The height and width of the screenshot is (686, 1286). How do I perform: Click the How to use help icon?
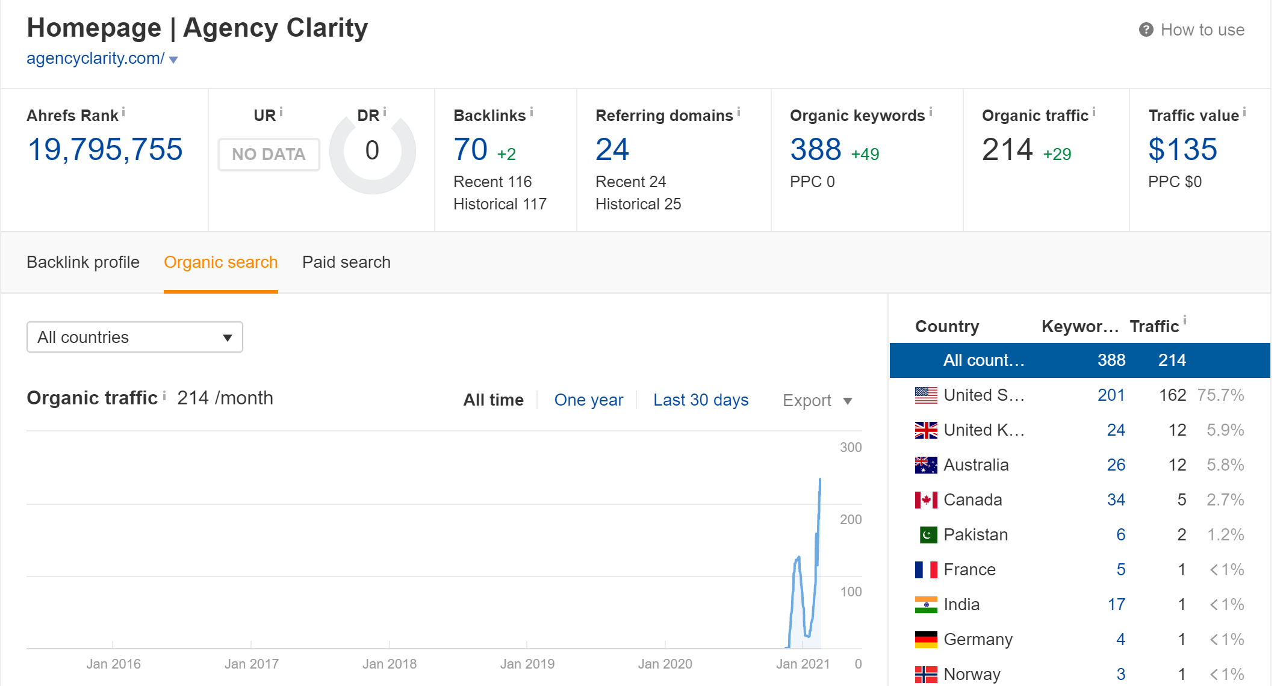click(x=1146, y=29)
